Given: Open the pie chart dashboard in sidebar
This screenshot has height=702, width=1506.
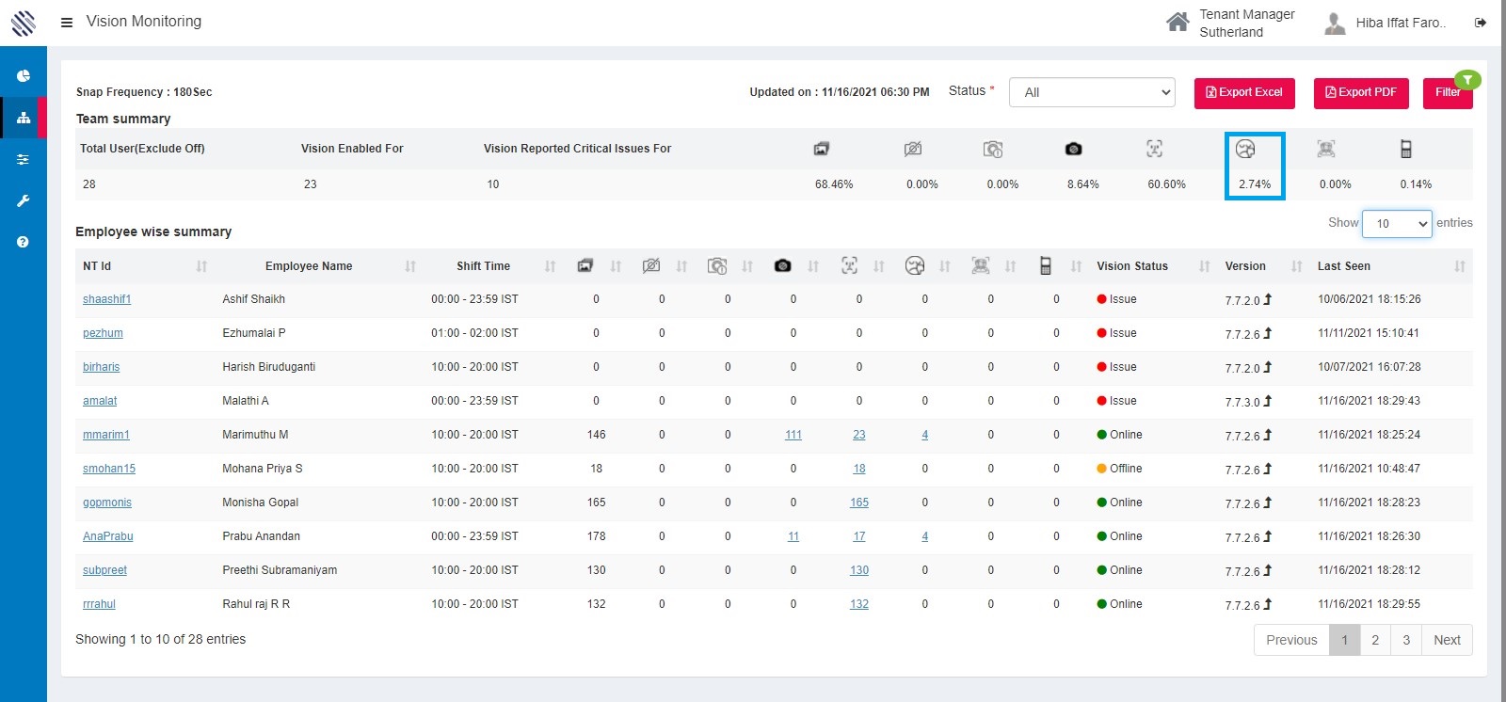Looking at the screenshot, I should [x=24, y=76].
